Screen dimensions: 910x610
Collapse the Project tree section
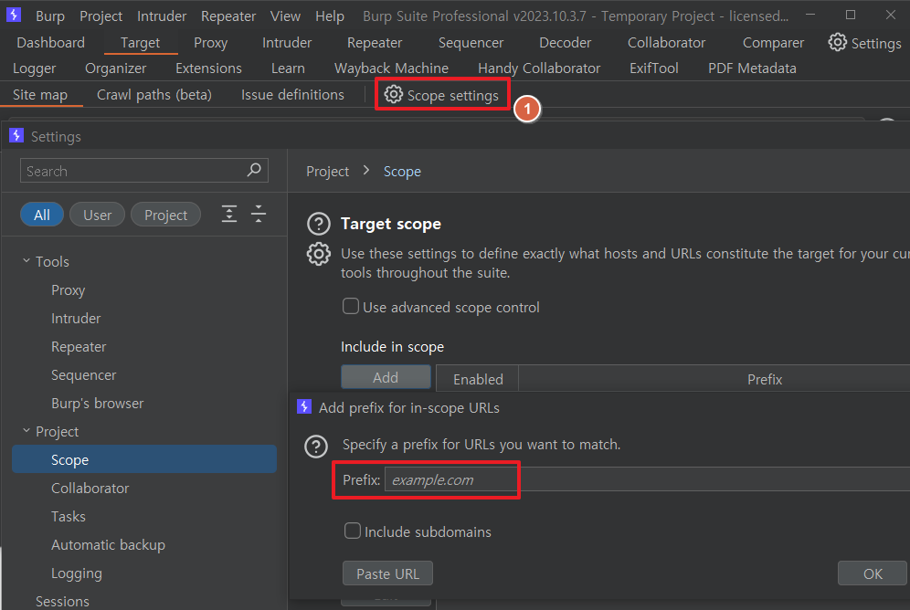pos(26,431)
